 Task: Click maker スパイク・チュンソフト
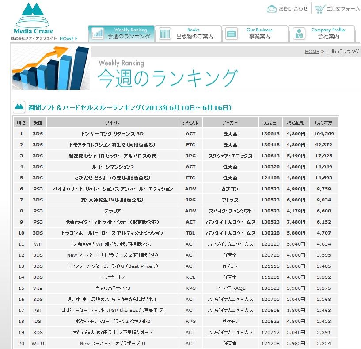pyautogui.click(x=230, y=211)
